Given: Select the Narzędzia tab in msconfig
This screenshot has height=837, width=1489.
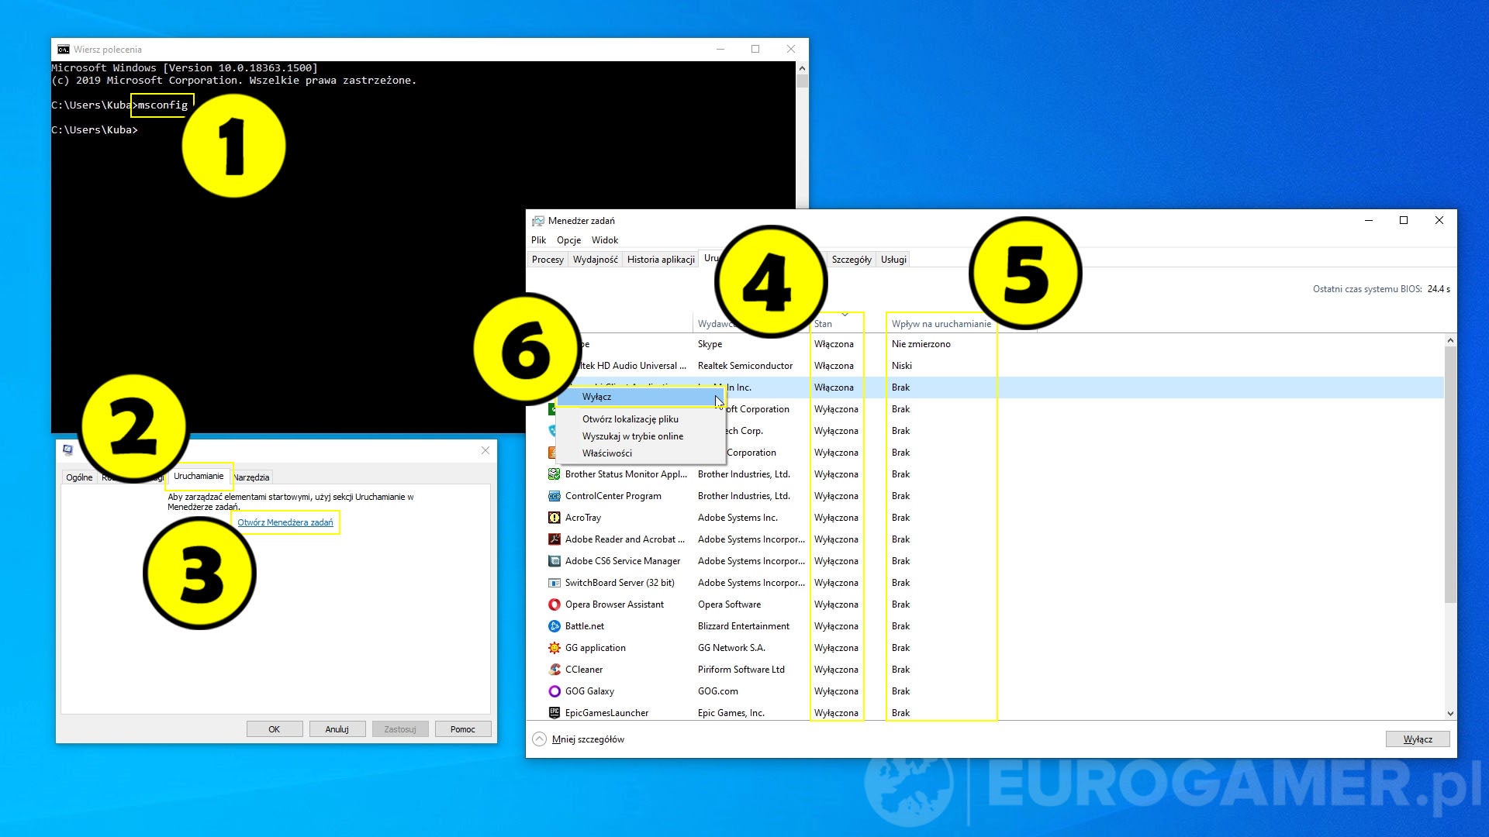Looking at the screenshot, I should 252,477.
